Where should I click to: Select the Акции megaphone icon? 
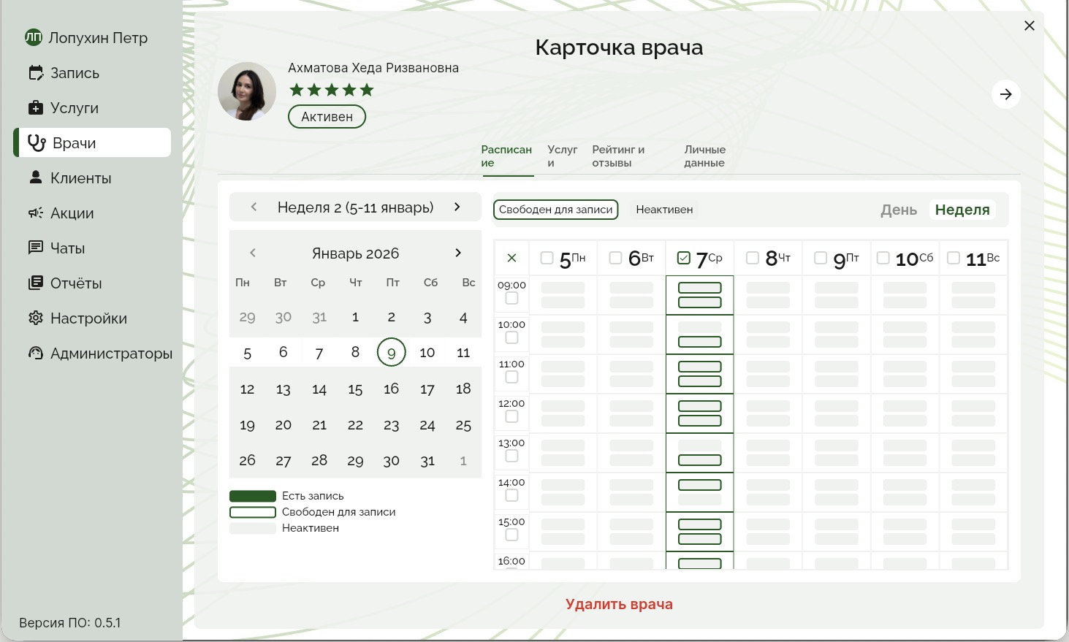click(36, 213)
